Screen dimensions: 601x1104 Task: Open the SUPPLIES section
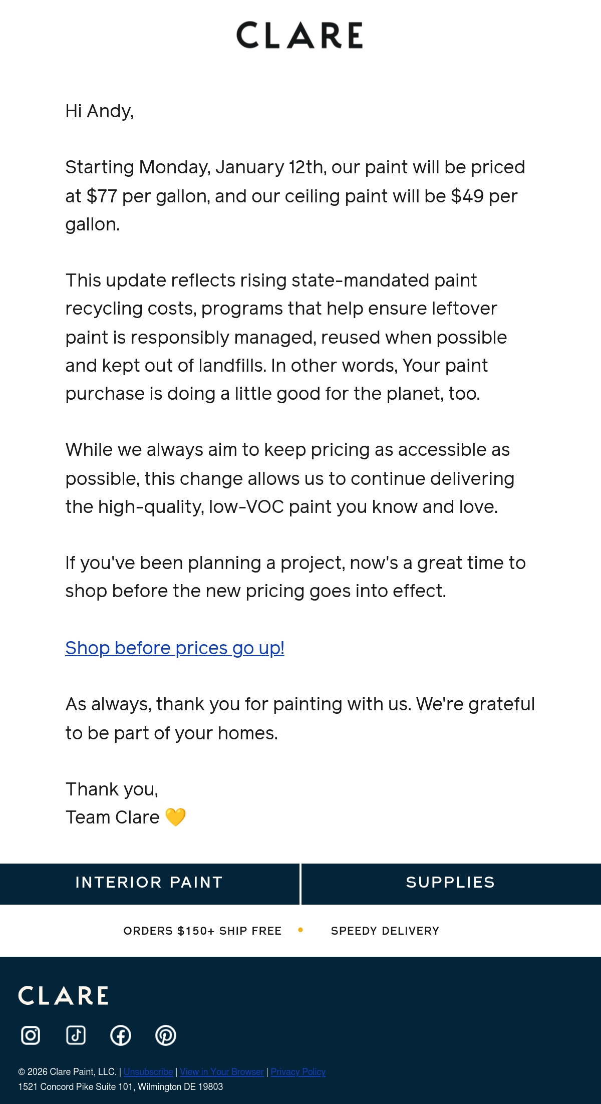pos(451,884)
